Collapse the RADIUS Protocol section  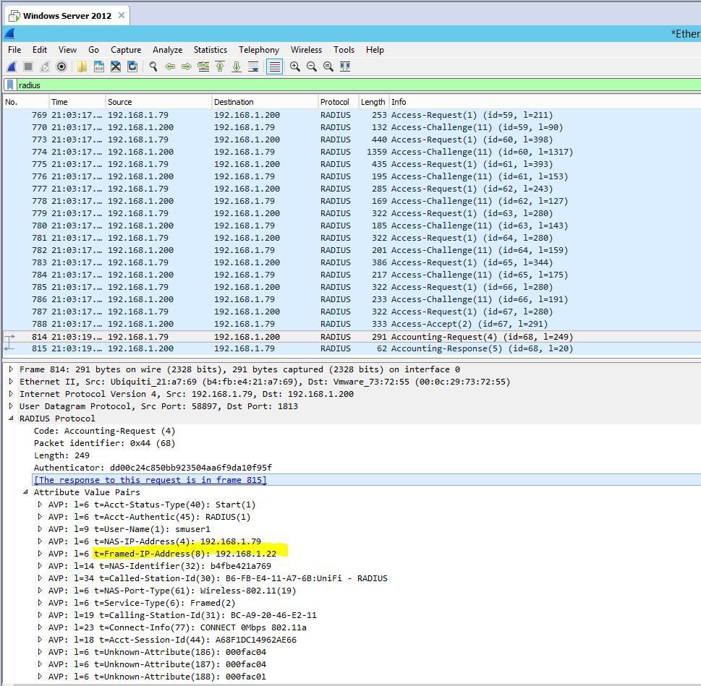click(11, 419)
